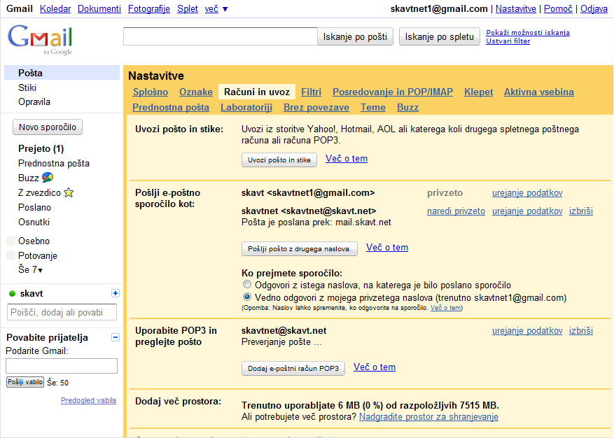Open the Klepet settings tab

(x=478, y=92)
